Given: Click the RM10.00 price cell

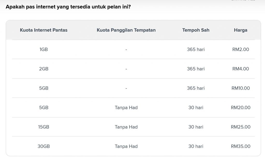Looking at the screenshot, I should click(240, 88).
